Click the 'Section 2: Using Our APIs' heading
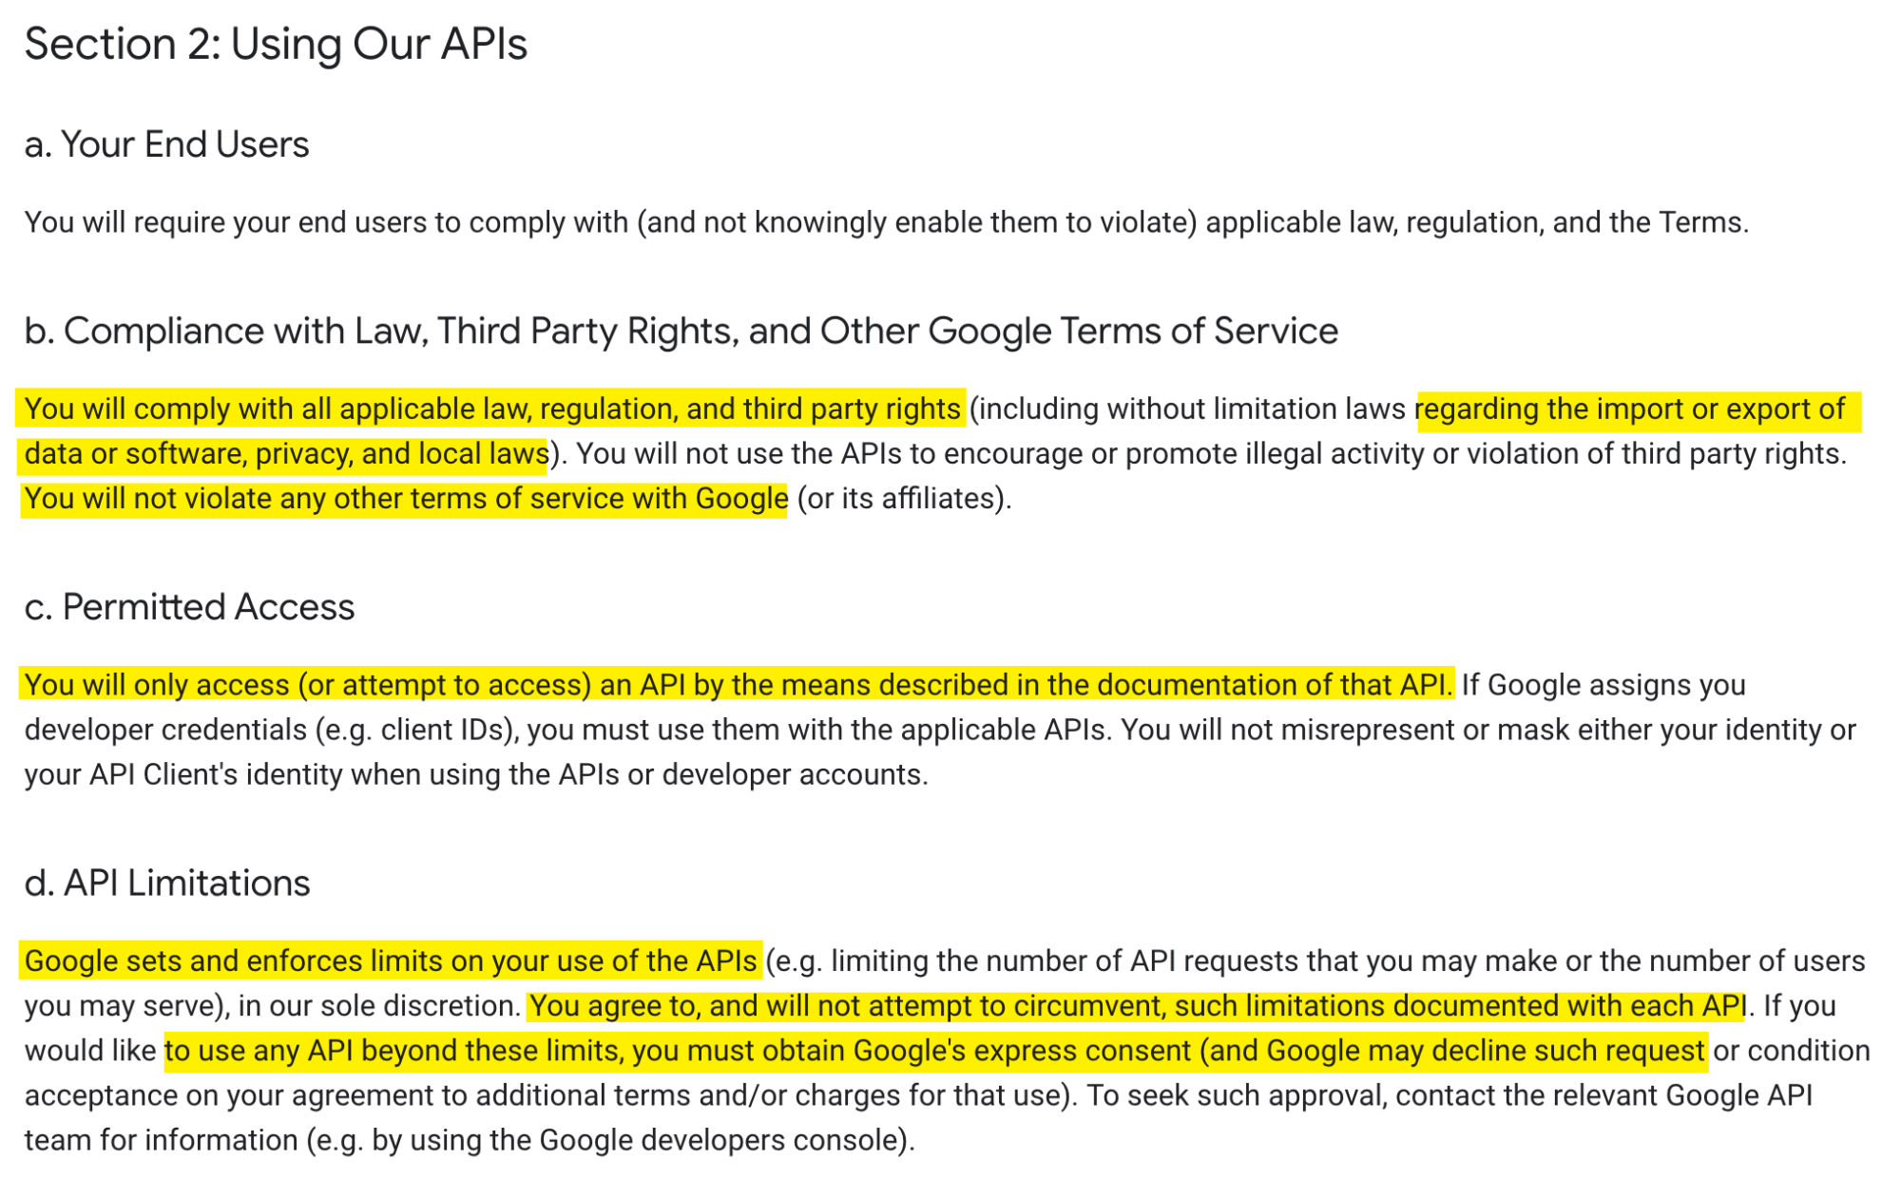Viewport: 1901px width, 1179px height. pos(276,45)
